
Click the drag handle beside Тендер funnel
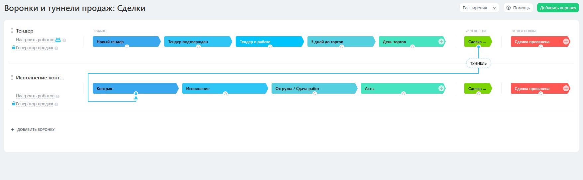coord(12,31)
